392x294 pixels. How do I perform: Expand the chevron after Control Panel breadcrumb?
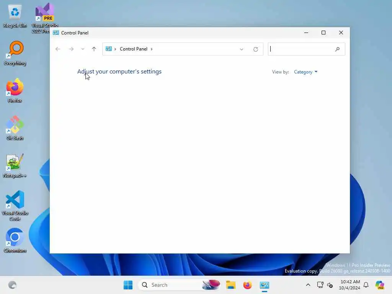point(152,49)
